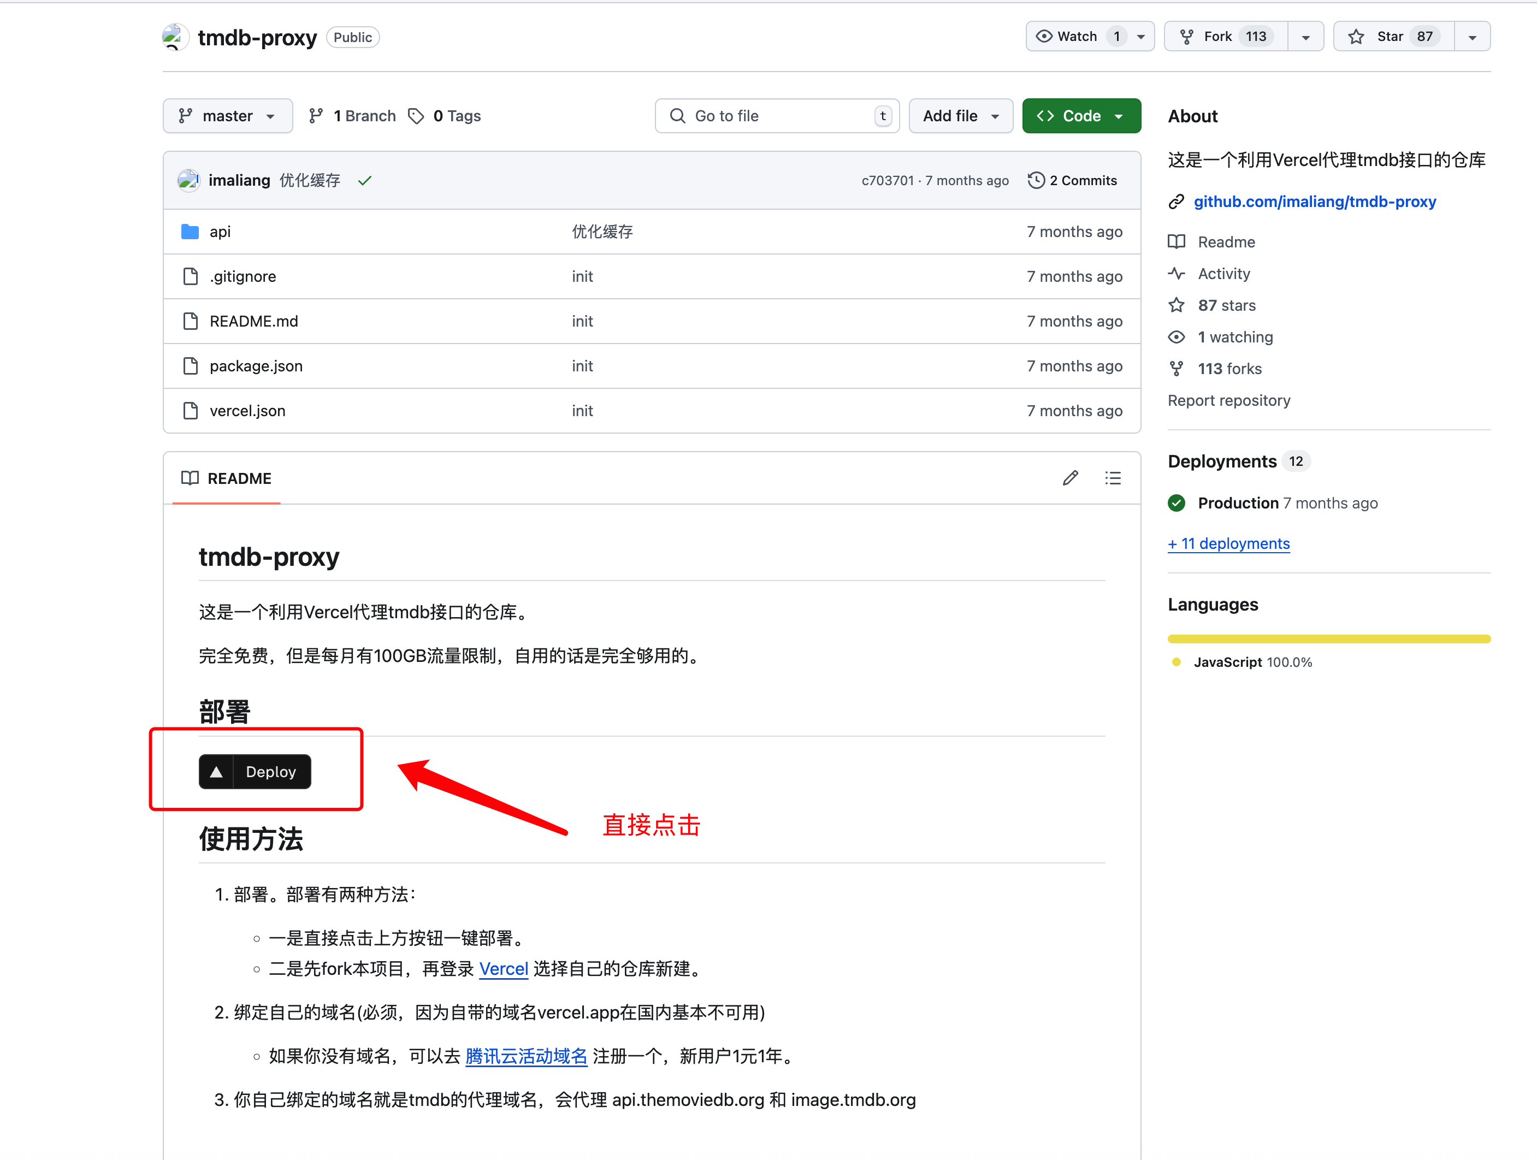Screen dimensions: 1537x1160
Task: Open commit hash c703701
Action: pos(888,181)
